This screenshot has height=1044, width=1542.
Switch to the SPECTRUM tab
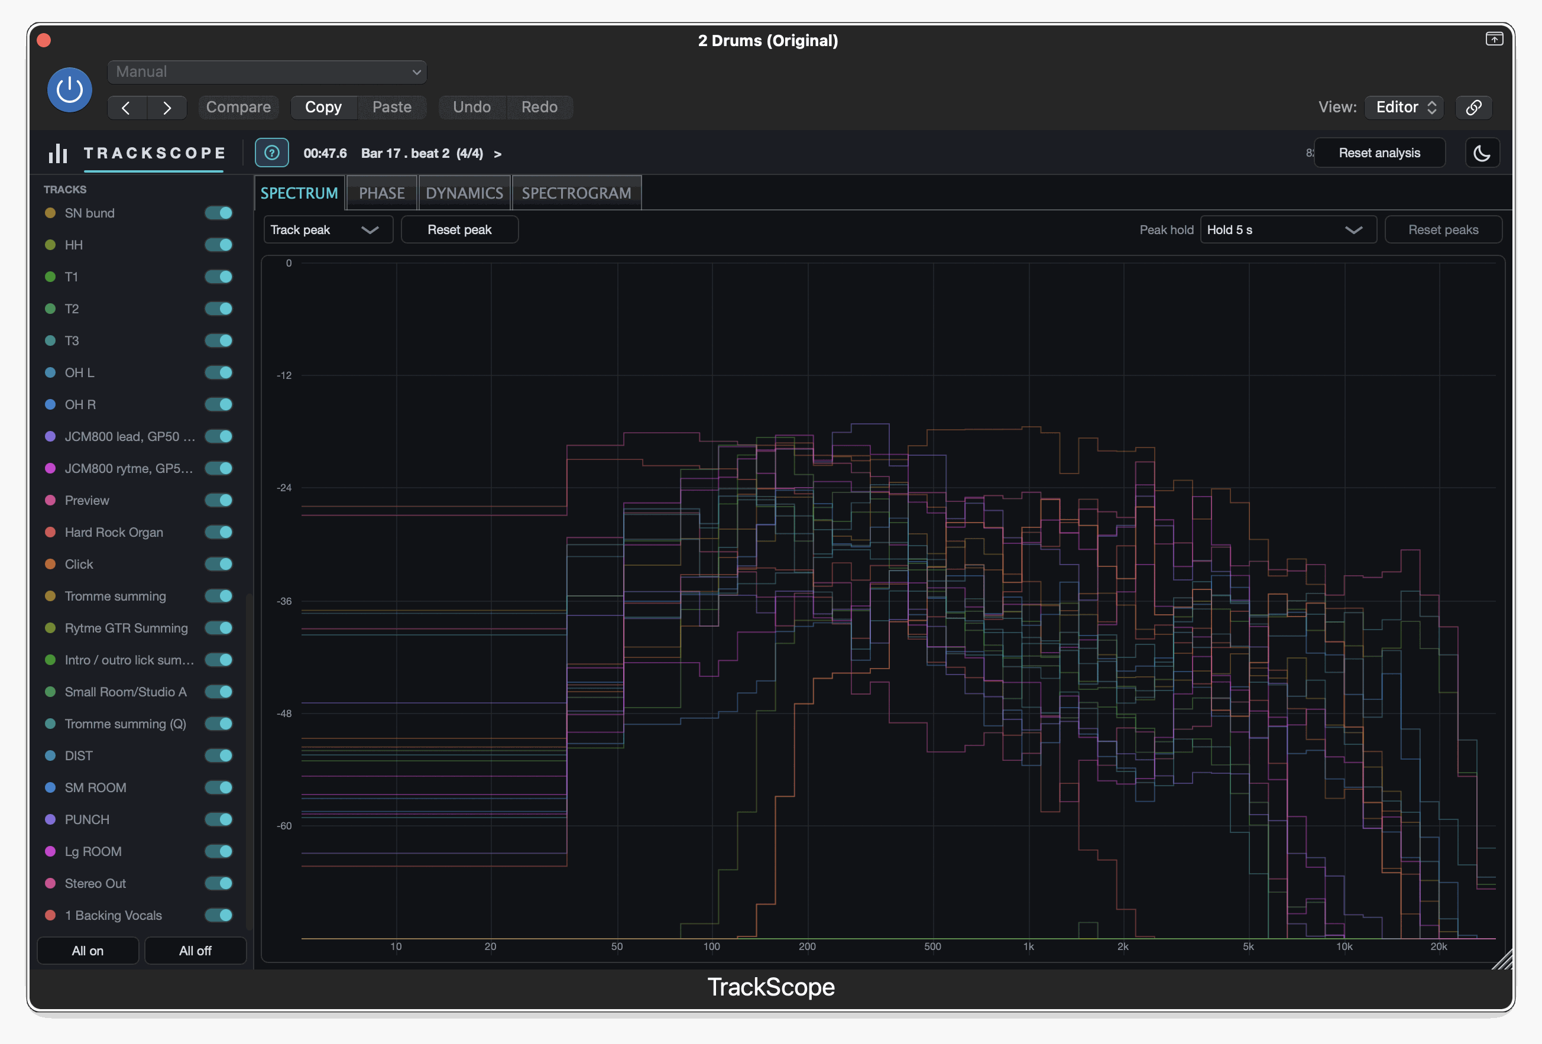(299, 193)
